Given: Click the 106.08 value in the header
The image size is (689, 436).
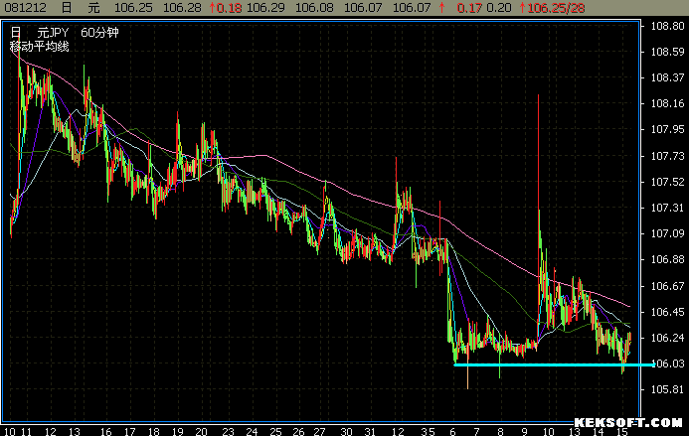Looking at the screenshot, I should (x=314, y=8).
